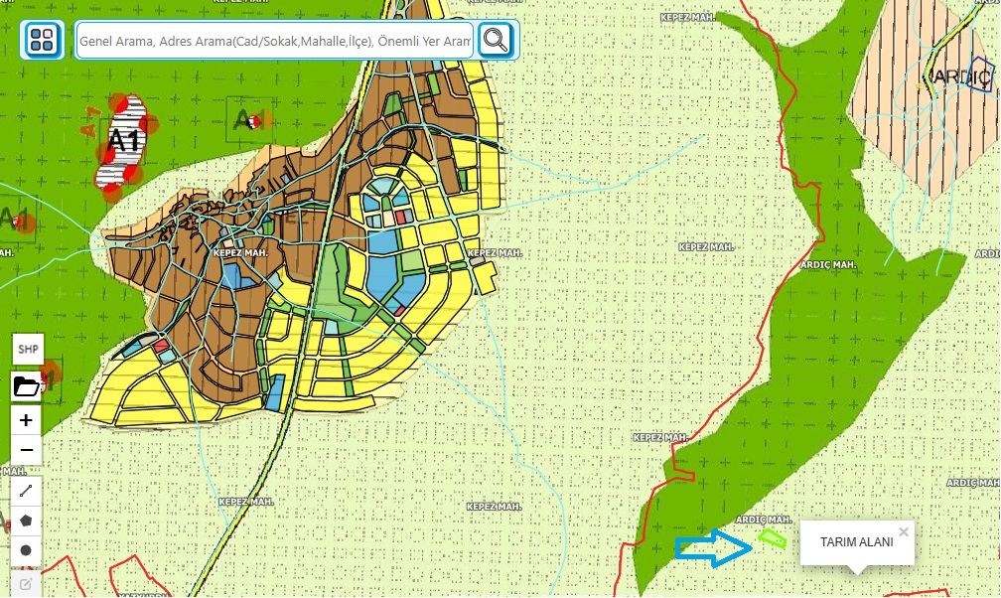Focus the Genel Arama address search field

click(x=274, y=41)
